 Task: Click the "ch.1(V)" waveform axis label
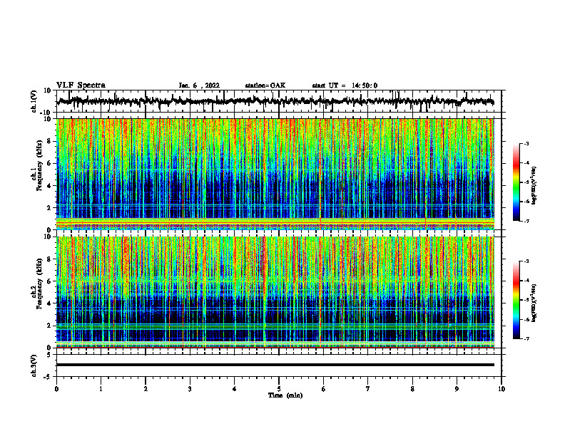[34, 101]
